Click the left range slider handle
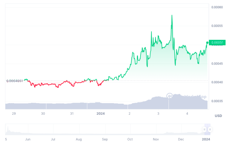The height and width of the screenshot is (145, 228). click(204, 129)
